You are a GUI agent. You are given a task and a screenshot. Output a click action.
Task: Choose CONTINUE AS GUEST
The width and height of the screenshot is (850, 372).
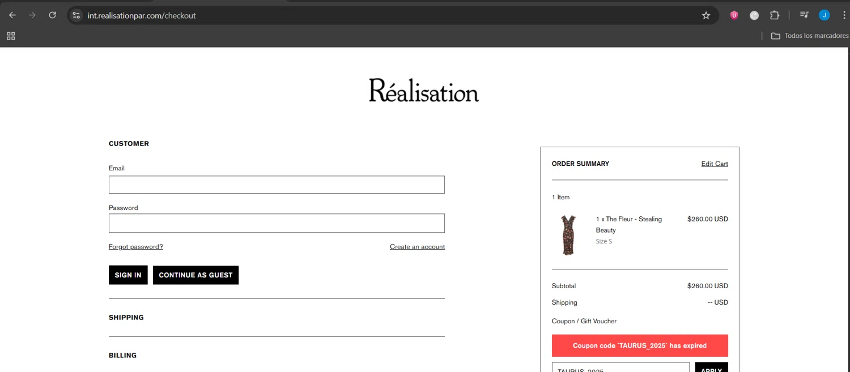tap(195, 275)
